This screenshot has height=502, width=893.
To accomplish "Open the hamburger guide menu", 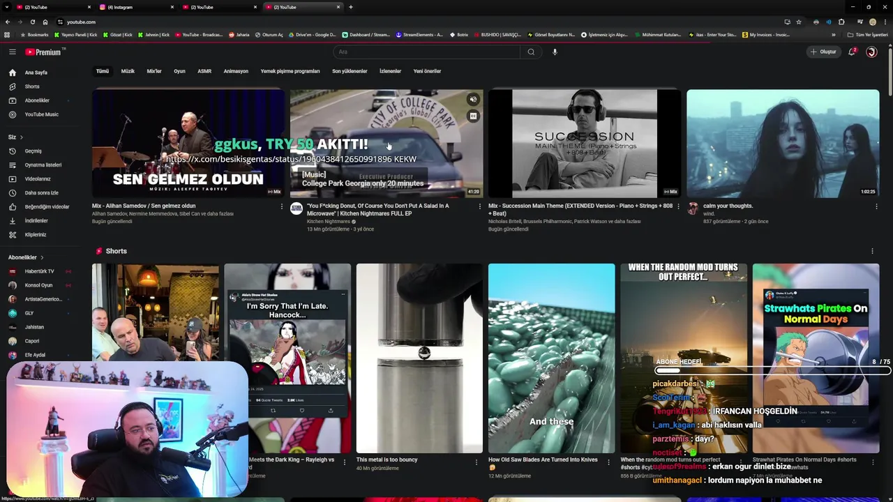I will pos(12,52).
